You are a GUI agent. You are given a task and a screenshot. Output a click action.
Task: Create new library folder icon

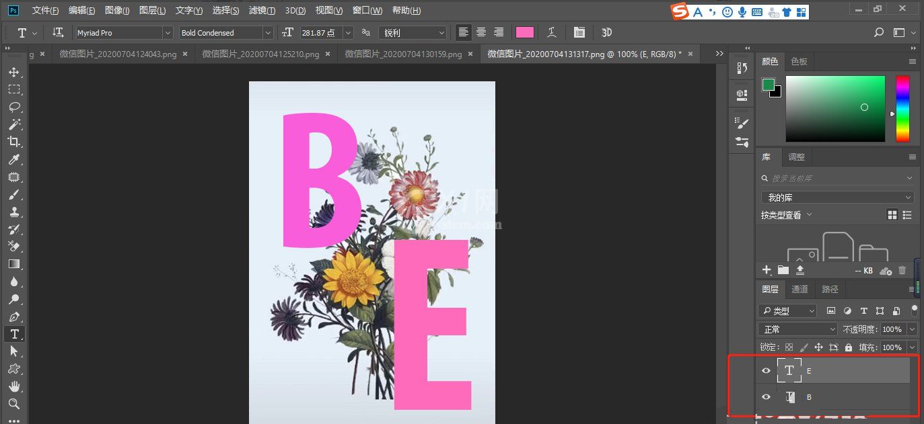pyautogui.click(x=783, y=270)
